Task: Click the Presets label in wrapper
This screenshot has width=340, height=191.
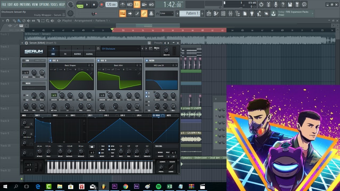Action: [158, 43]
